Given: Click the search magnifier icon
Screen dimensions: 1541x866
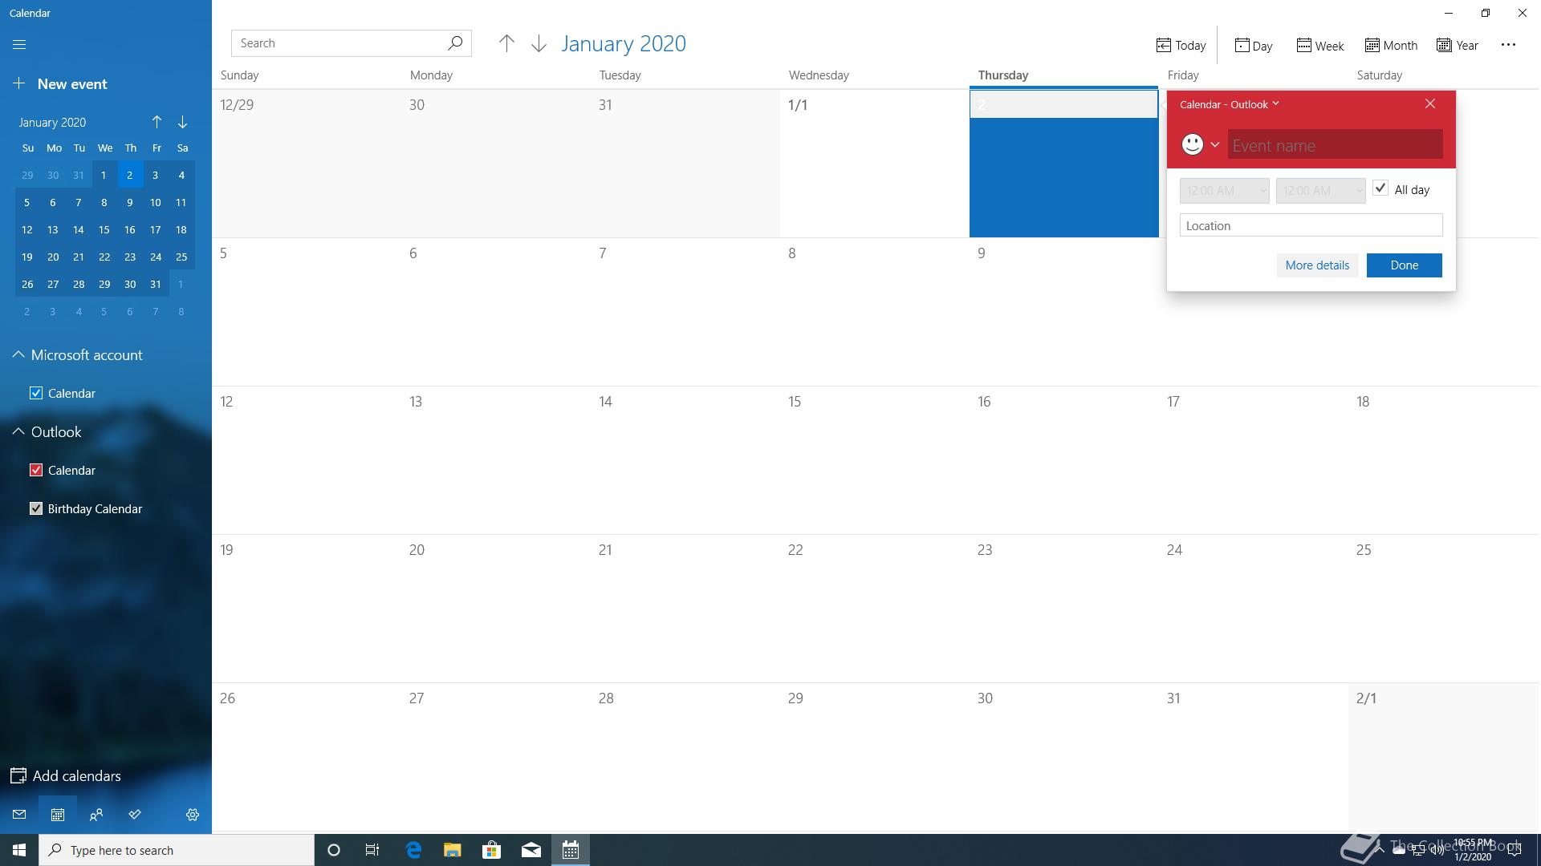Looking at the screenshot, I should (455, 42).
